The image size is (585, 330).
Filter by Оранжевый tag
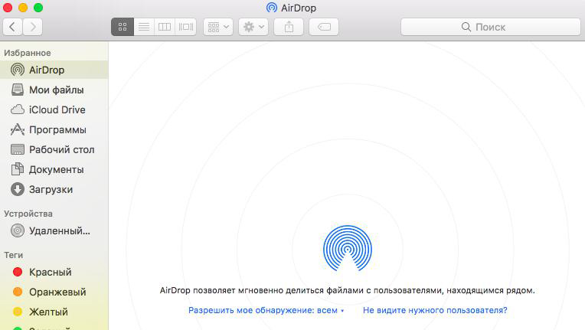click(54, 292)
